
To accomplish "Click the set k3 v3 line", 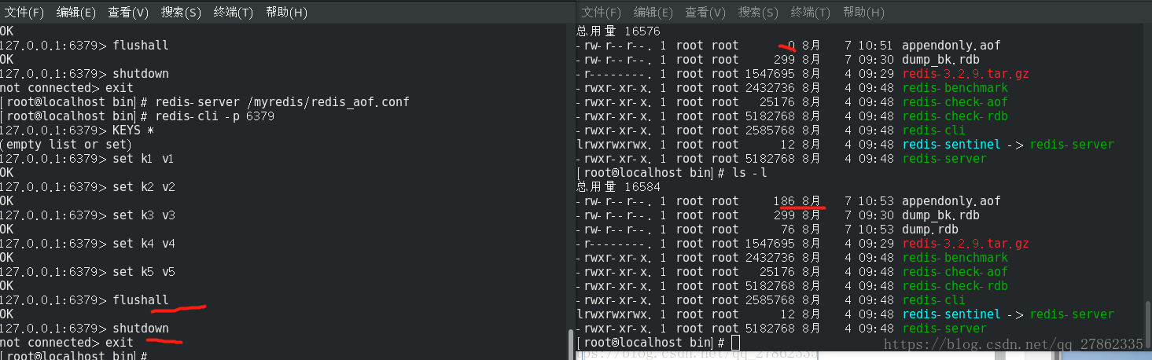I will [x=87, y=215].
